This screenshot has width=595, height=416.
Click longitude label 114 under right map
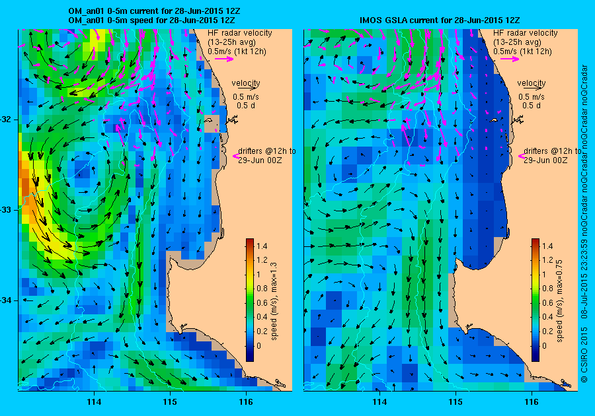tap(380, 402)
